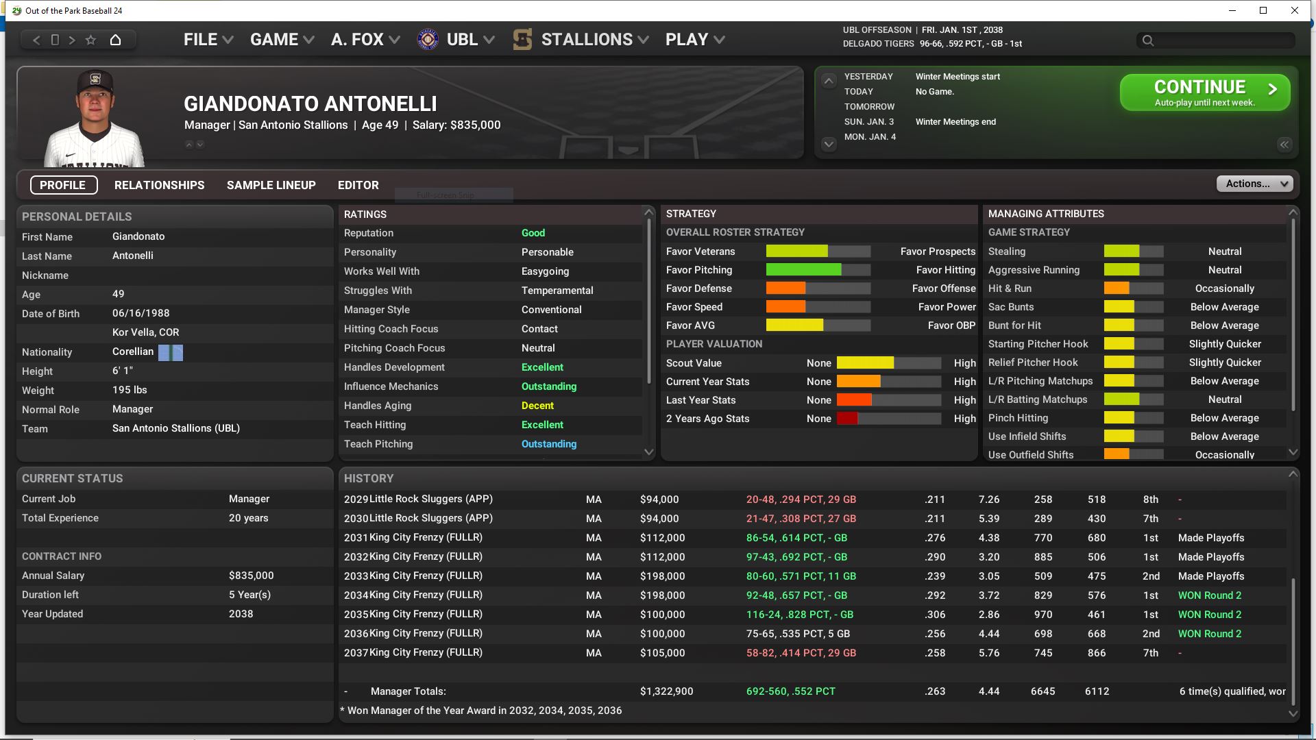
Task: Open the Actions dropdown
Action: point(1254,184)
